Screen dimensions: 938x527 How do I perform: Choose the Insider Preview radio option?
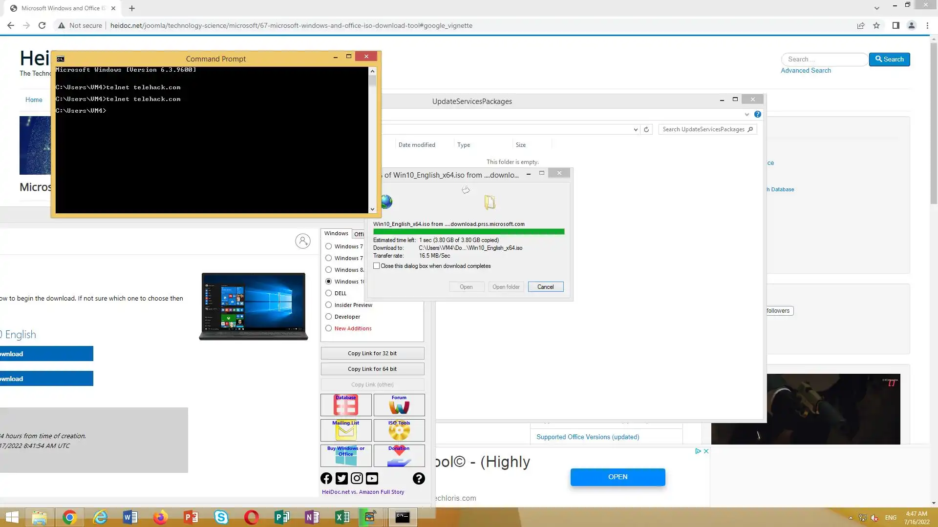click(329, 305)
